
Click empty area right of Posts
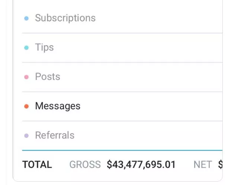click(149, 76)
